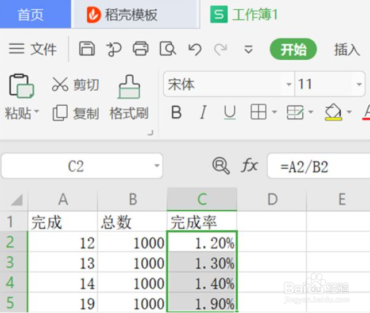Toggle Underline formatting

pos(230,112)
